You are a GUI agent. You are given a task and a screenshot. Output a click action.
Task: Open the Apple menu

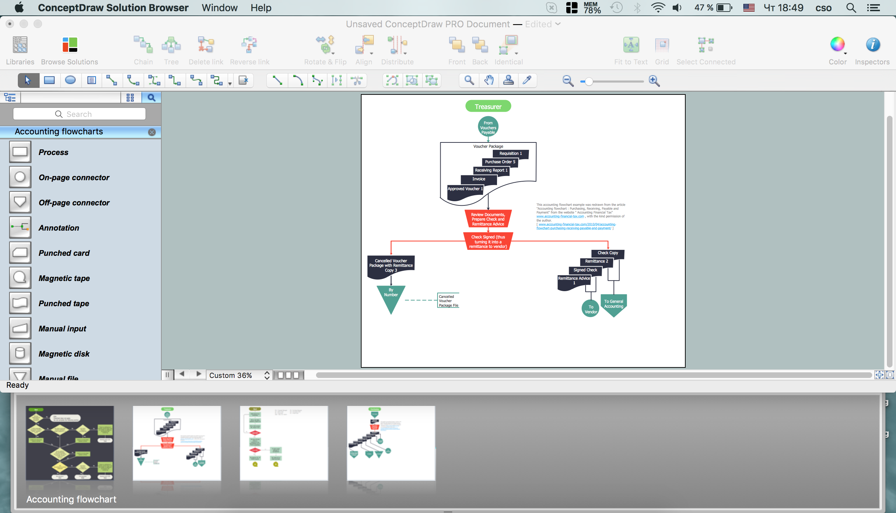[x=19, y=7]
